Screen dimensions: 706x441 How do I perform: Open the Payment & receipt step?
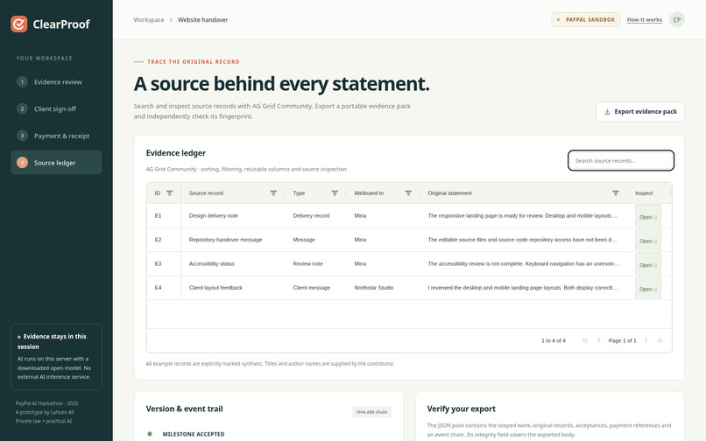(x=56, y=136)
